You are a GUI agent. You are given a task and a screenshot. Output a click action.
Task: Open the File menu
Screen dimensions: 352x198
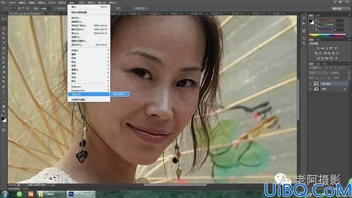click(12, 3)
